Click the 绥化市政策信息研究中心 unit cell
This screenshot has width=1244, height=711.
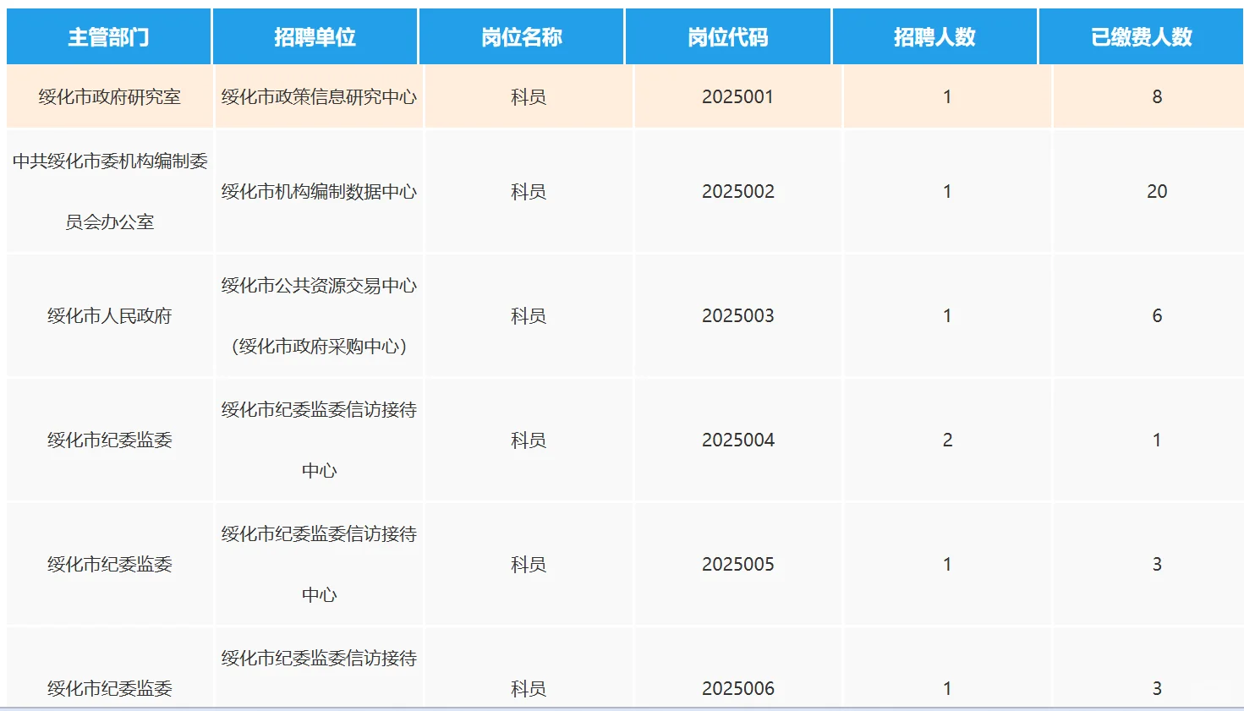pyautogui.click(x=319, y=97)
